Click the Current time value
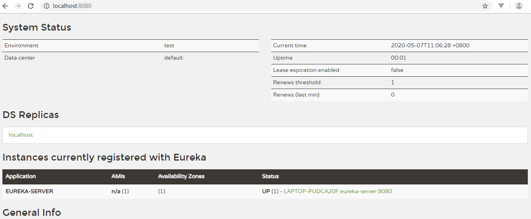 (x=430, y=46)
